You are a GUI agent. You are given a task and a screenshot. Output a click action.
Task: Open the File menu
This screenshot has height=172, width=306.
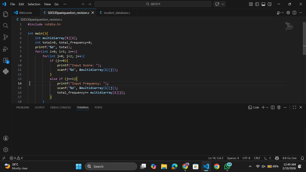12,4
